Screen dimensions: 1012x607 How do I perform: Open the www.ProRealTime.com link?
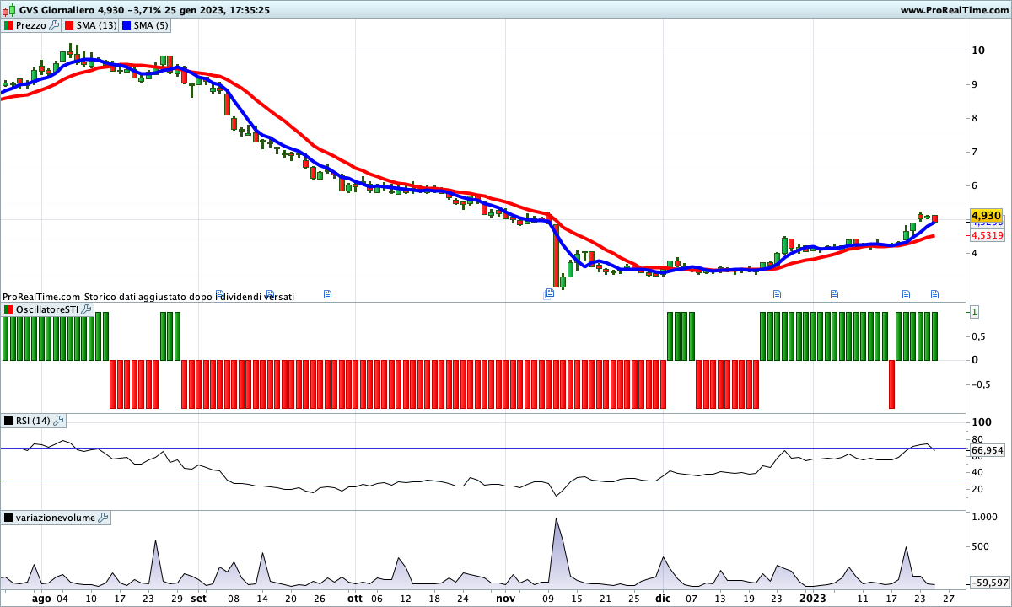point(955,10)
